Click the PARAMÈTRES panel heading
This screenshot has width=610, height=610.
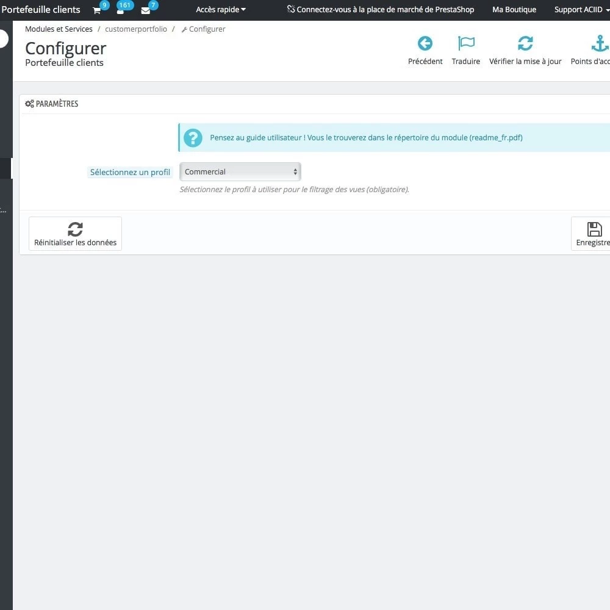57,104
